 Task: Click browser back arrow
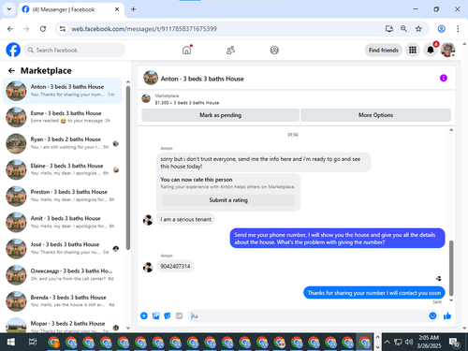10,29
